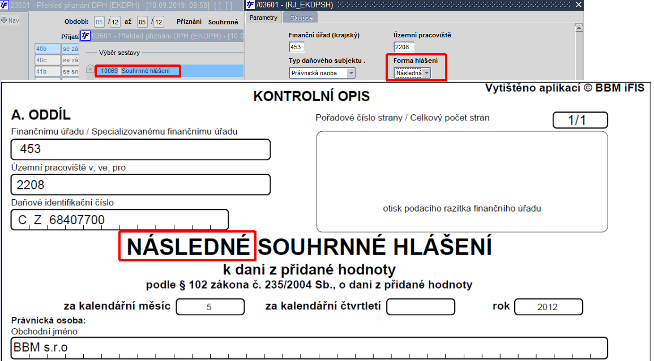Click the scroll-up arrow in Parametry panel
Viewport: 654px width, 361px height.
point(579,28)
